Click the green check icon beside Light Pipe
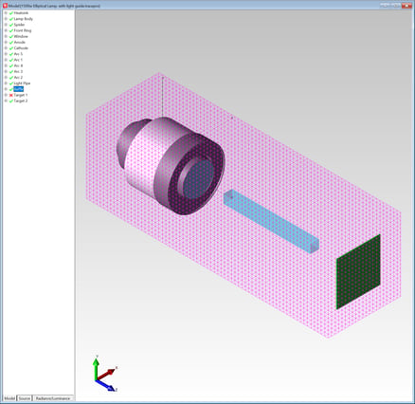 click(11, 83)
